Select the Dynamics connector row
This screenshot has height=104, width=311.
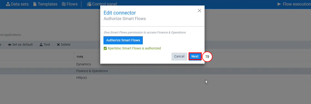coord(155,64)
